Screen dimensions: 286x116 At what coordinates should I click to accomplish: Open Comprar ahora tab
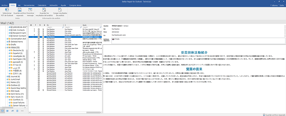[75, 5]
